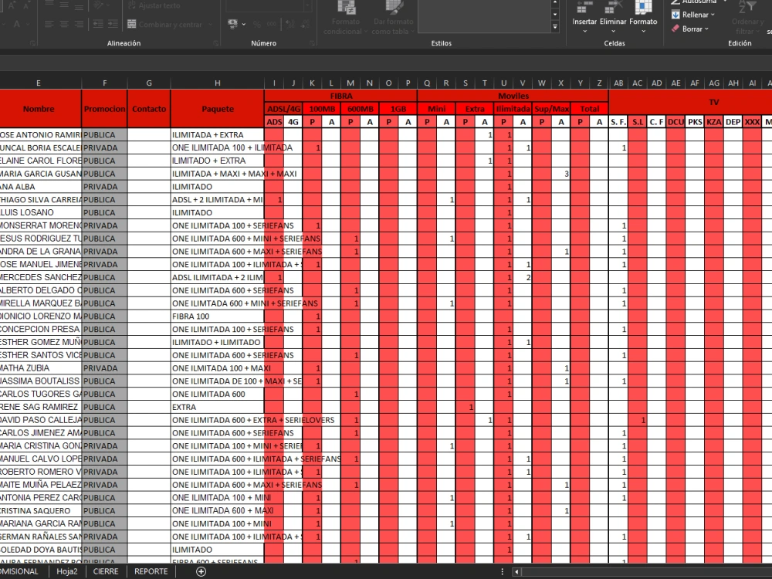Select the 600MB header cell

tap(360, 109)
